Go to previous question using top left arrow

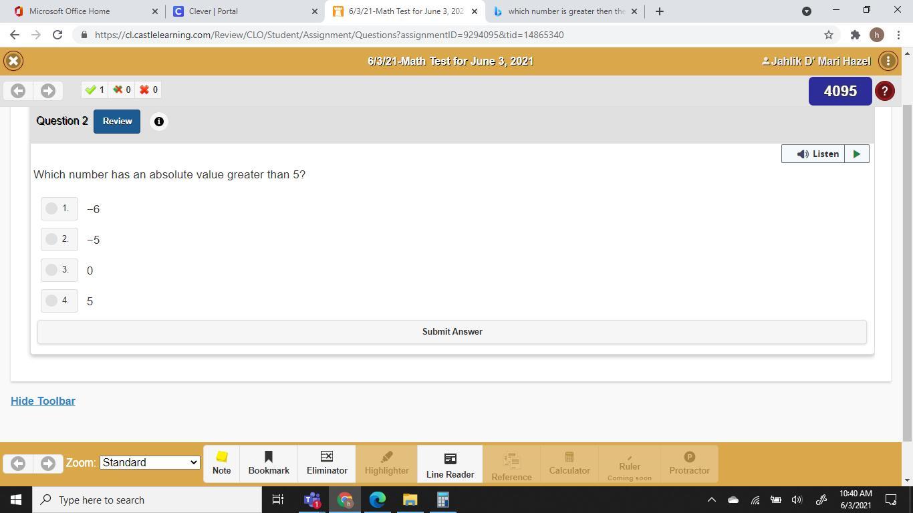click(x=18, y=90)
